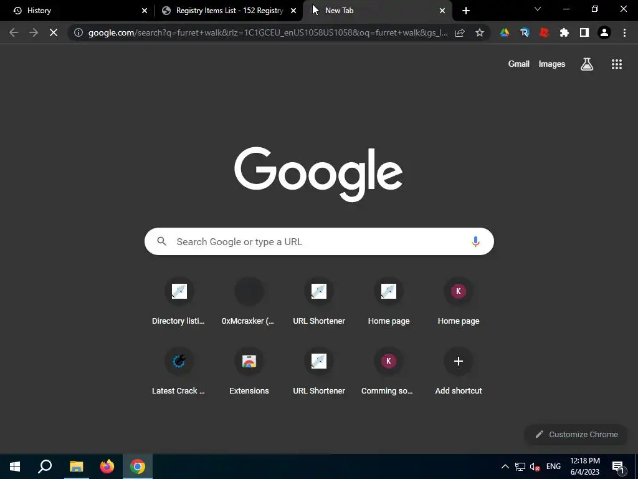Open Google Images link
The image size is (638, 479).
click(x=552, y=64)
